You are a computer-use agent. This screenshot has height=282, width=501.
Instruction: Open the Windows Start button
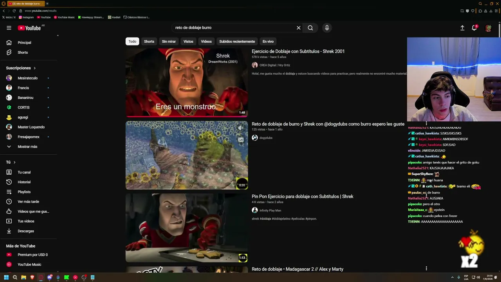point(6,277)
